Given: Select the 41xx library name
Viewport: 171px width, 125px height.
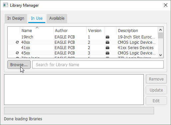Looking at the screenshot, I should pyautogui.click(x=26, y=47).
